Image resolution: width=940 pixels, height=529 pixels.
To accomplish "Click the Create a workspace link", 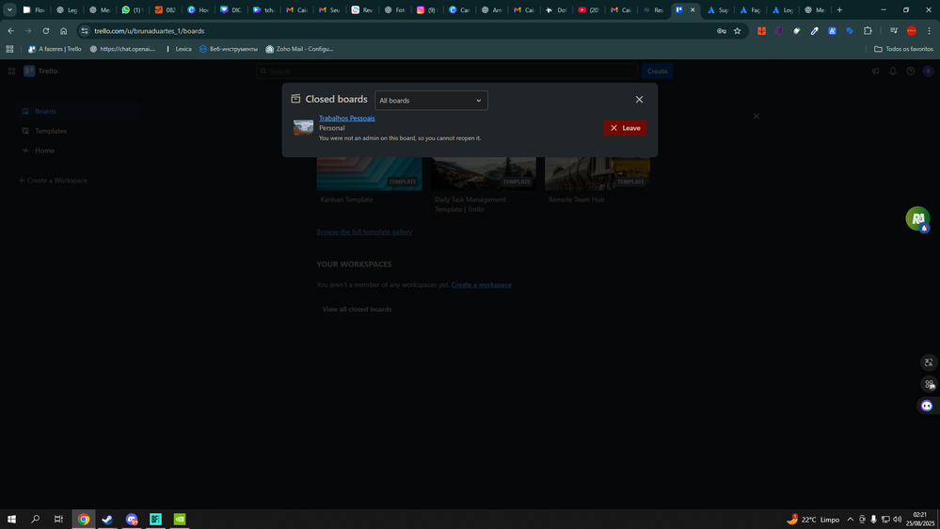I will (x=482, y=284).
